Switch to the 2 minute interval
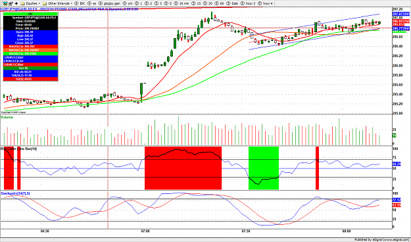The width and height of the screenshot is (411, 242). (149, 4)
